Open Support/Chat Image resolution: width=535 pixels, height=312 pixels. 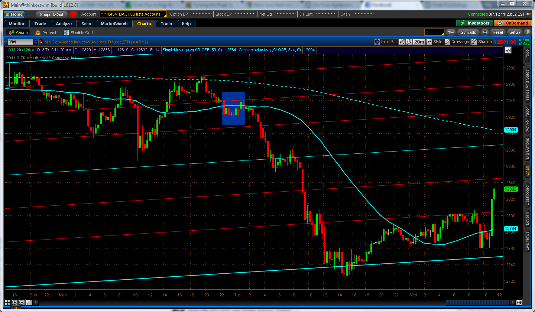[52, 14]
